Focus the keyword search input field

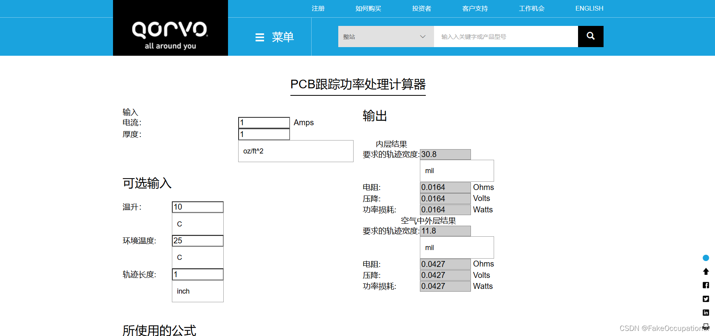(x=506, y=37)
